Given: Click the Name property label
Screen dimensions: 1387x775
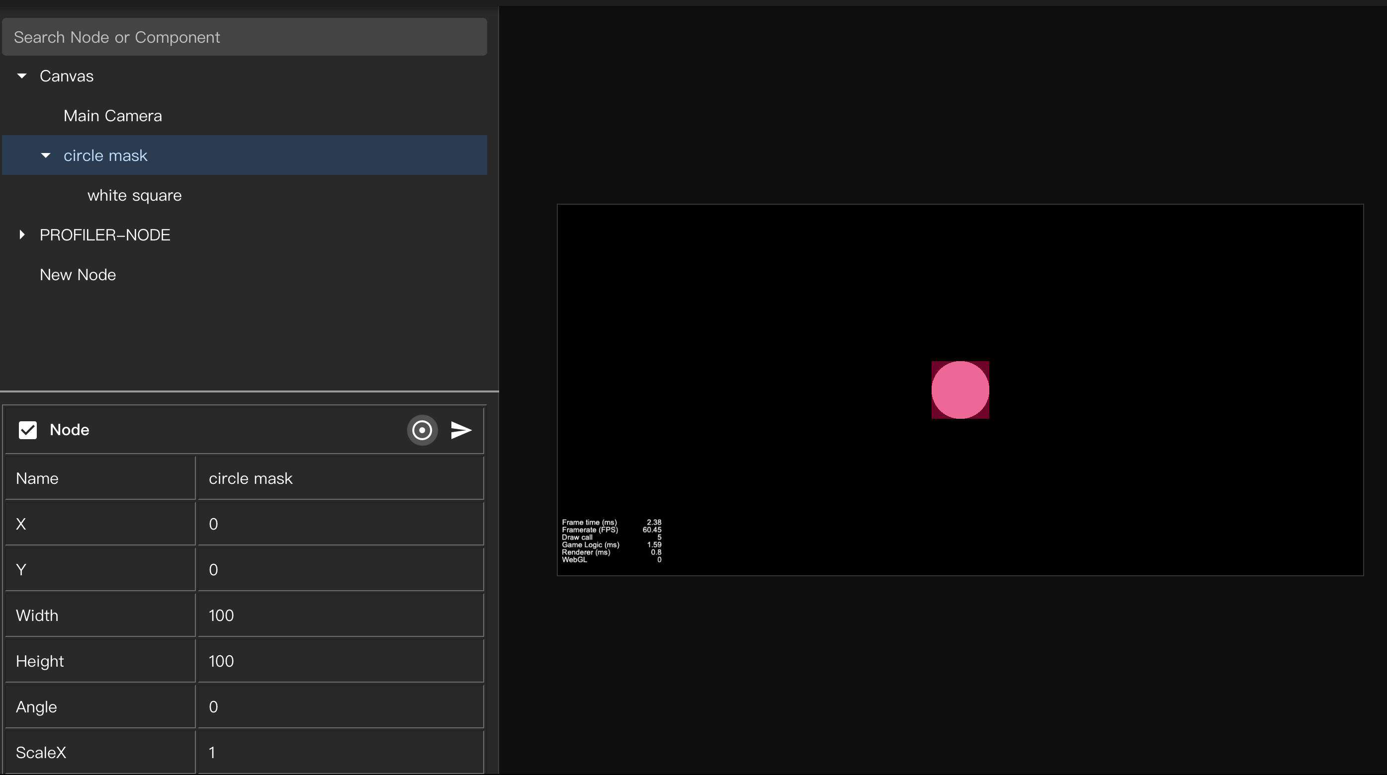Looking at the screenshot, I should [37, 478].
